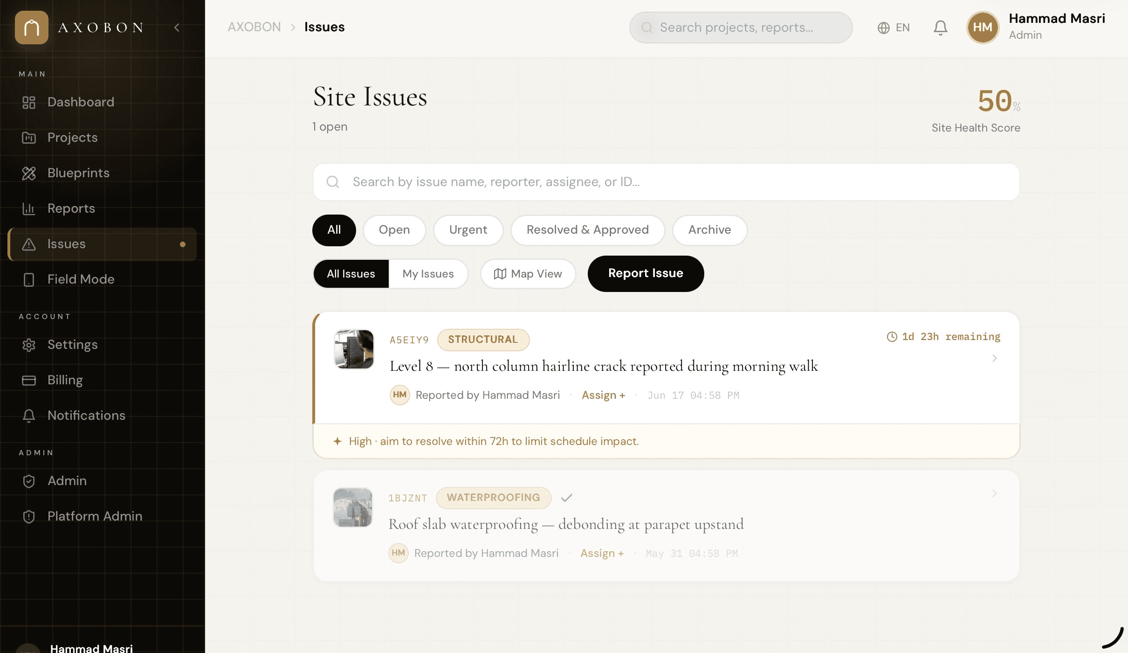Click the Issues warning triangle icon
The width and height of the screenshot is (1128, 653).
point(29,244)
